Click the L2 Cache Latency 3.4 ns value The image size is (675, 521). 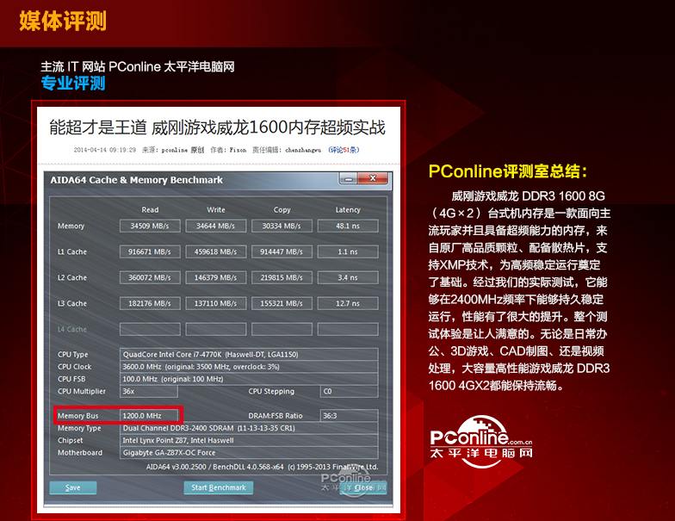point(348,277)
